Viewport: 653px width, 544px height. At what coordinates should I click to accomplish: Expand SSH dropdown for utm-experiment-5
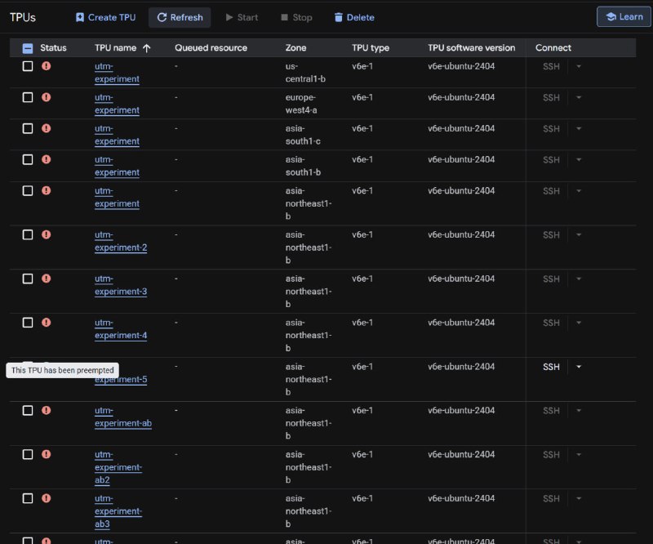(579, 367)
